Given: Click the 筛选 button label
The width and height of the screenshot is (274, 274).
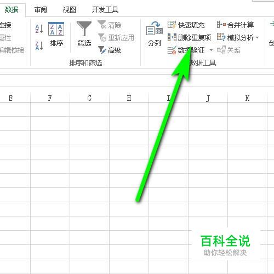Looking at the screenshot, I should (84, 43).
